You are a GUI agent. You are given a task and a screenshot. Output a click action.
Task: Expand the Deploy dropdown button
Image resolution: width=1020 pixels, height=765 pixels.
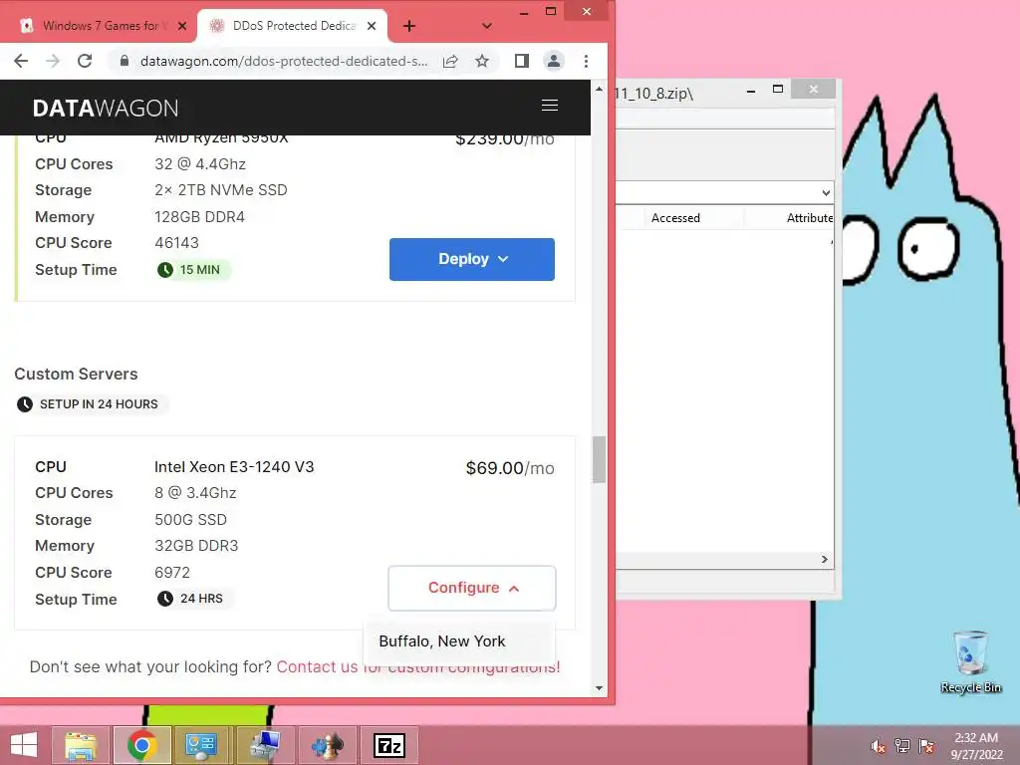pyautogui.click(x=472, y=260)
